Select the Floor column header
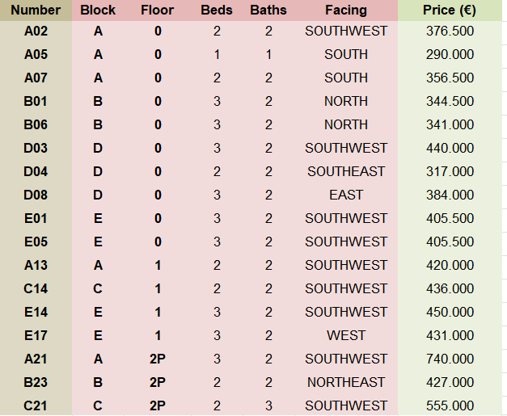507x416 pixels. point(157,11)
